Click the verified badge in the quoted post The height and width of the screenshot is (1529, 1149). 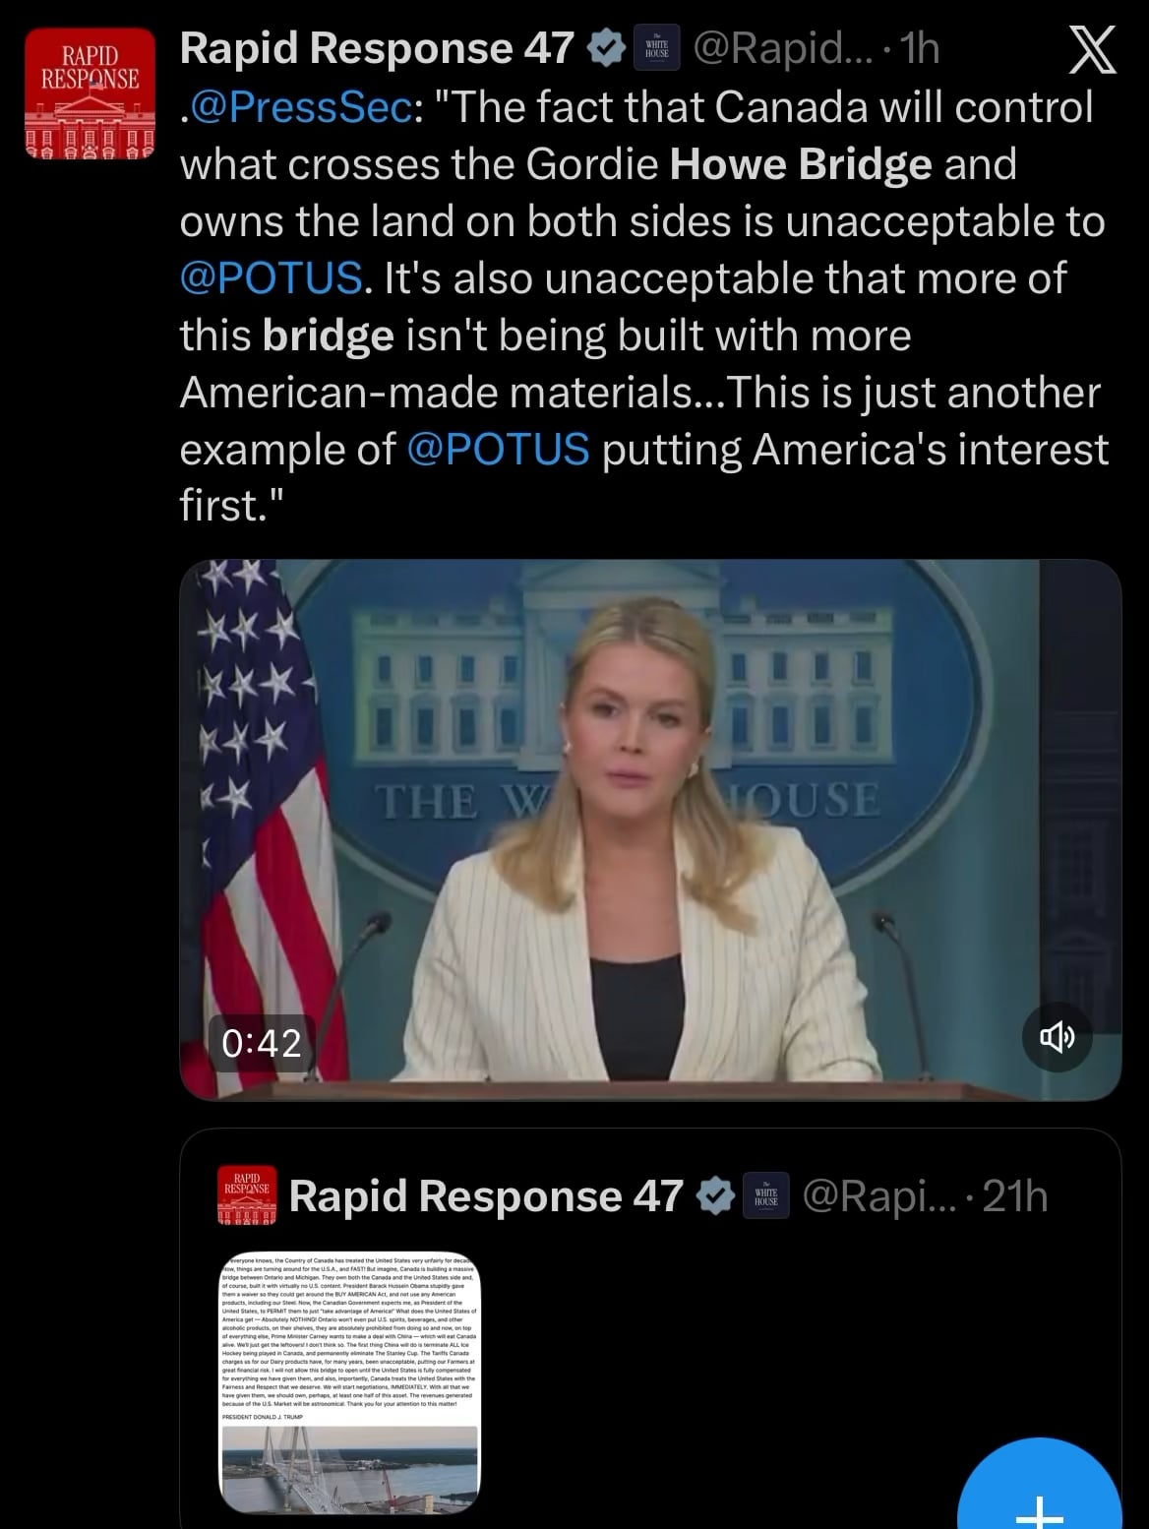point(716,1196)
